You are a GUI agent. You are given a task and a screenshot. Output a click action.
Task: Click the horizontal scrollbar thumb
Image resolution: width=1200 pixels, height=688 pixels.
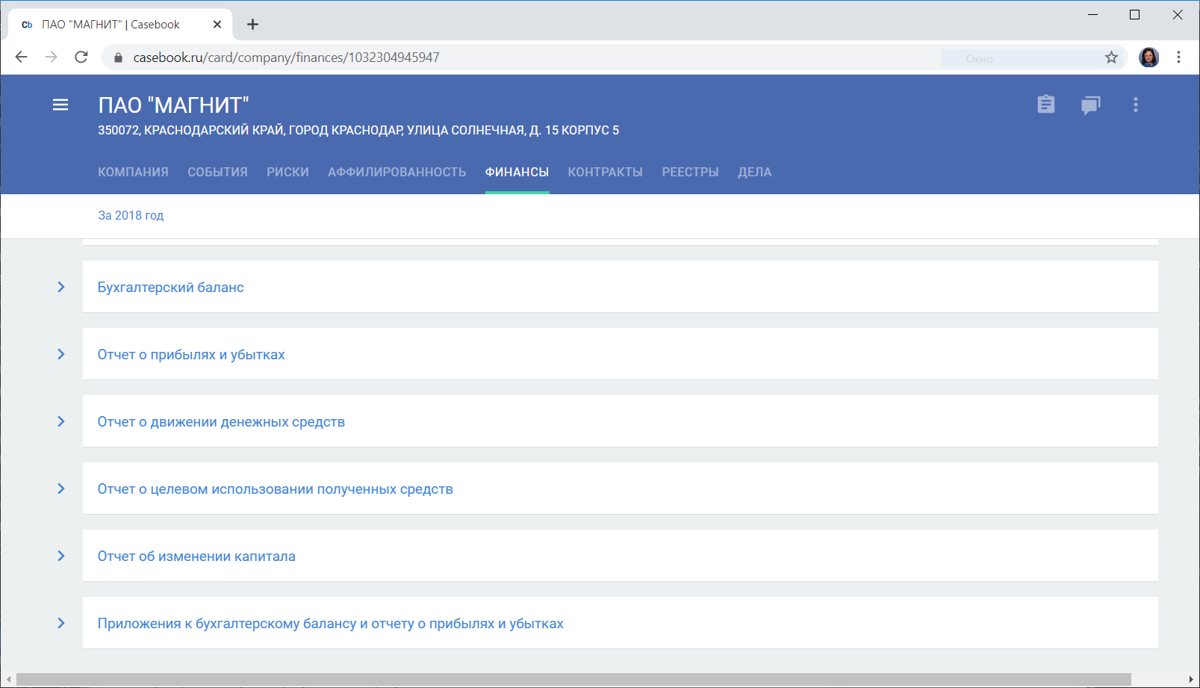point(573,679)
